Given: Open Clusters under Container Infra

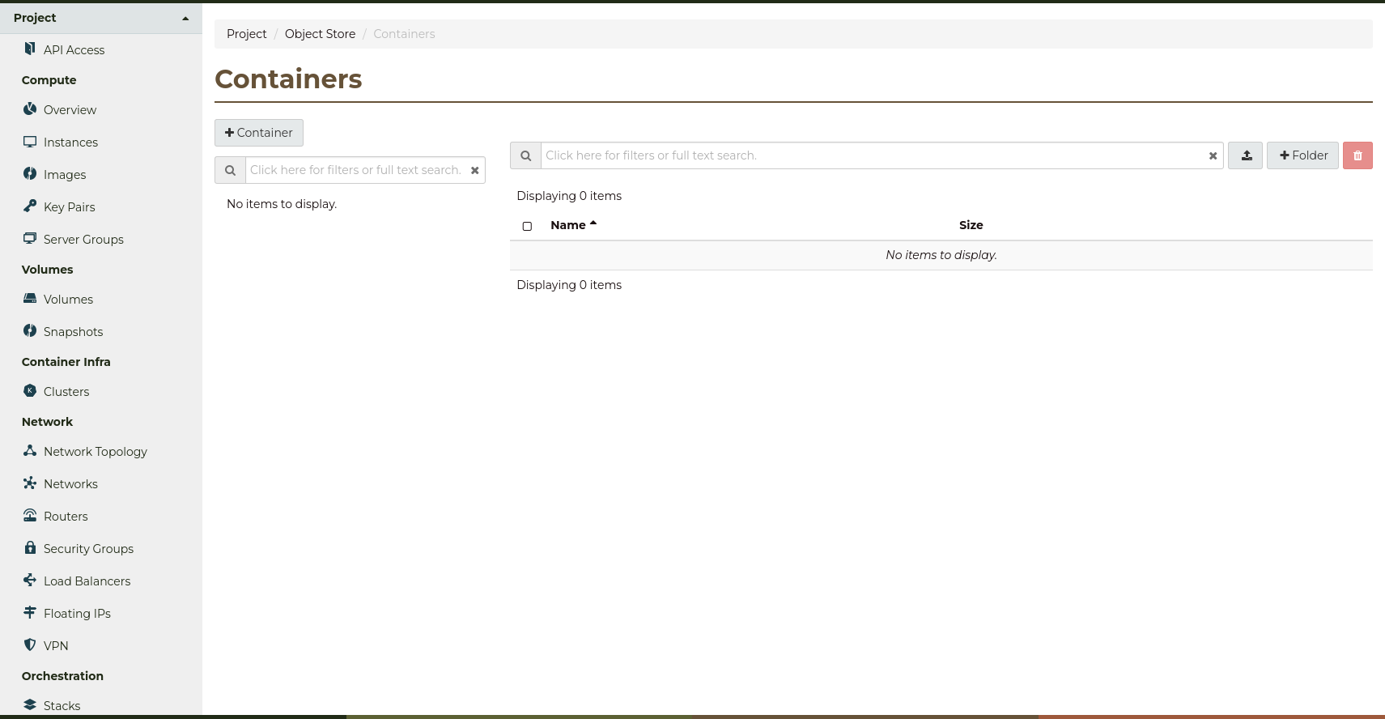Looking at the screenshot, I should [x=66, y=392].
